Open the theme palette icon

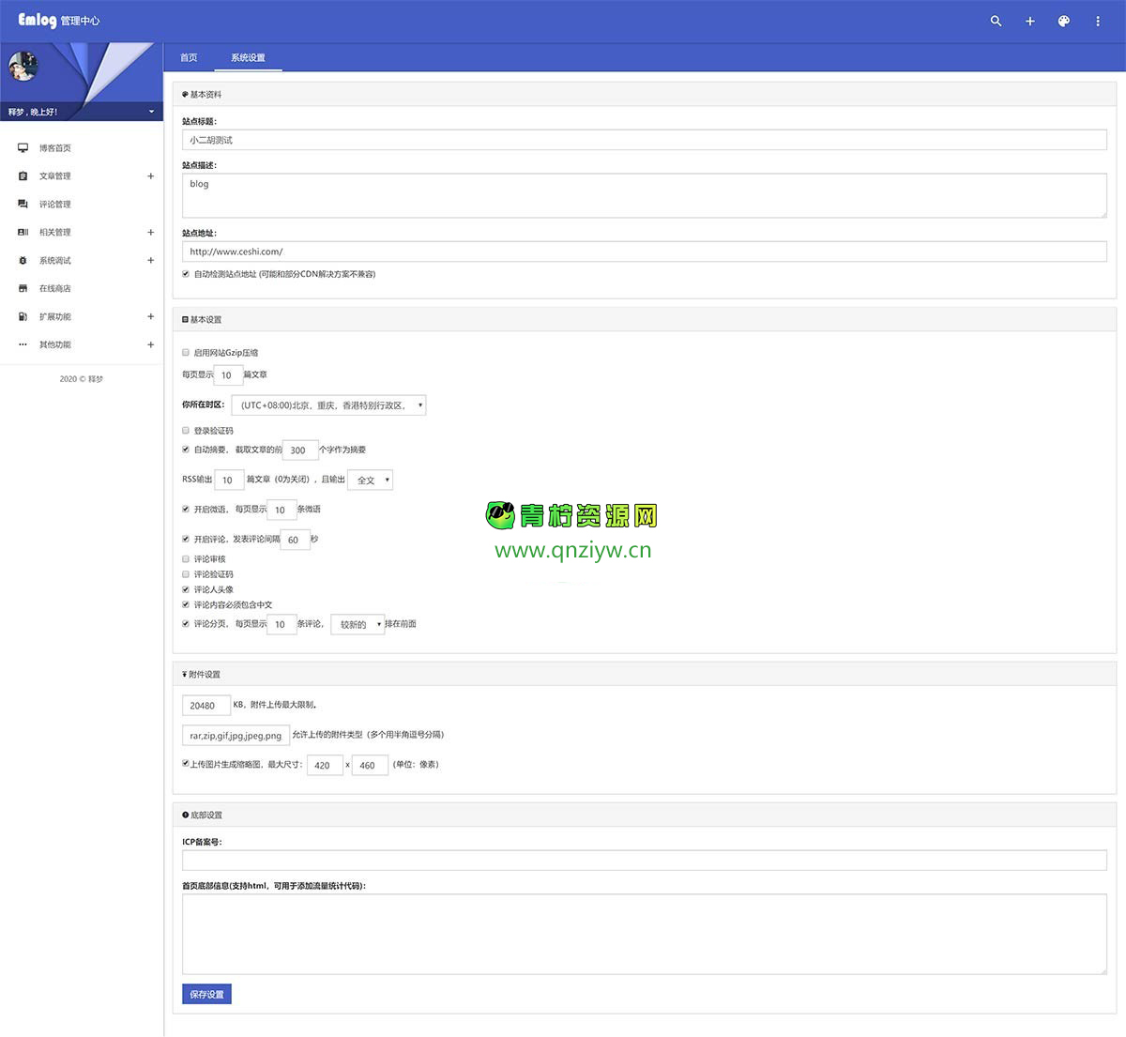pos(1063,21)
